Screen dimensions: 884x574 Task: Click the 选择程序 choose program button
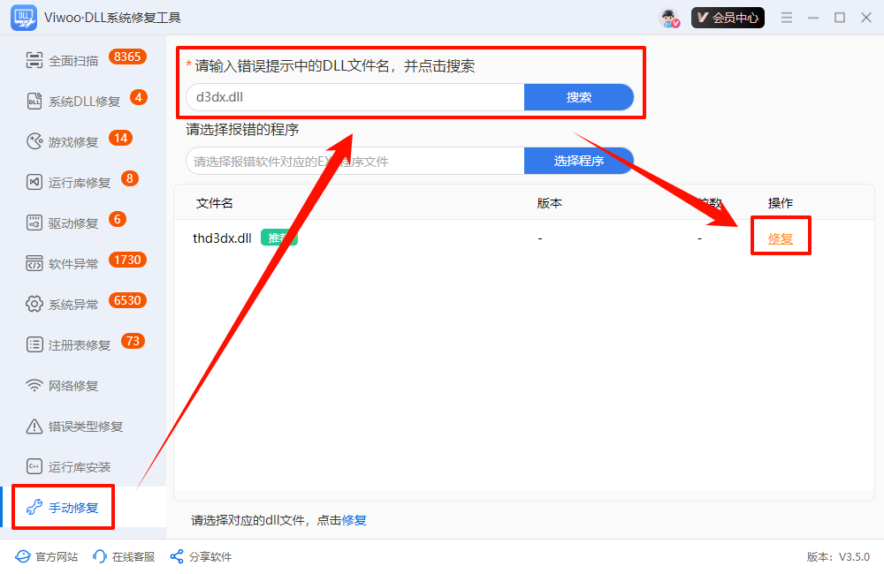[578, 161]
